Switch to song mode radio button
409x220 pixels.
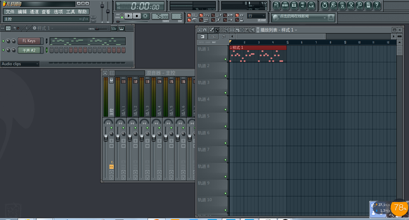click(x=122, y=18)
